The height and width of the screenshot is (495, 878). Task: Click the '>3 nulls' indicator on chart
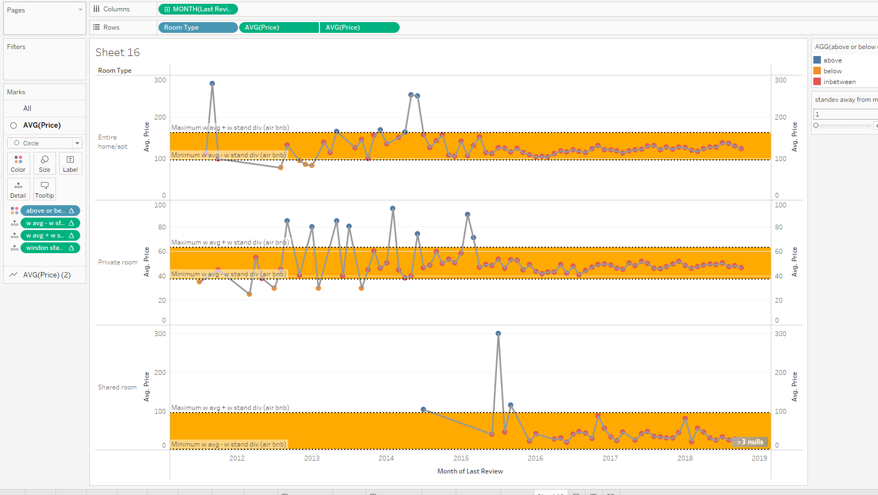click(x=750, y=442)
